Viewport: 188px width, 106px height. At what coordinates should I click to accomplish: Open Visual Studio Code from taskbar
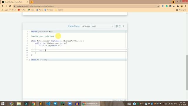pyautogui.click(x=48, y=104)
